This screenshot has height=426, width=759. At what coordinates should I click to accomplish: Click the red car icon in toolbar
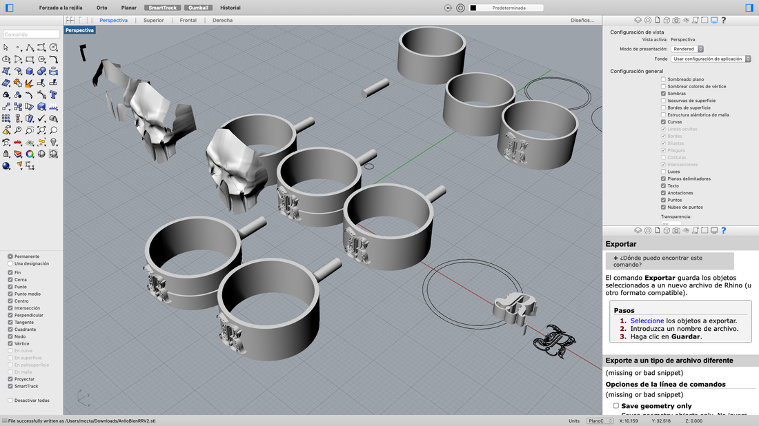click(18, 142)
